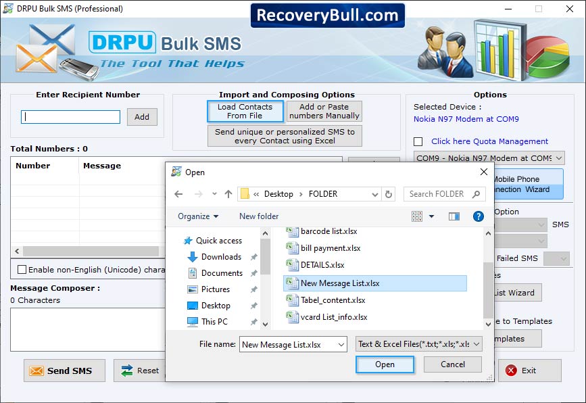Image resolution: width=586 pixels, height=403 pixels.
Task: Expand the File name dropdown
Action: coord(341,345)
